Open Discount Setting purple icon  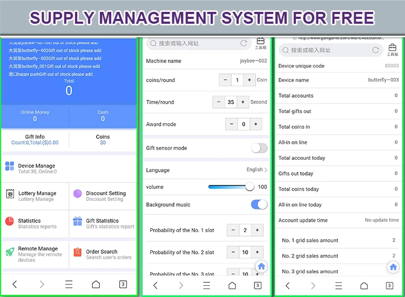78,194
